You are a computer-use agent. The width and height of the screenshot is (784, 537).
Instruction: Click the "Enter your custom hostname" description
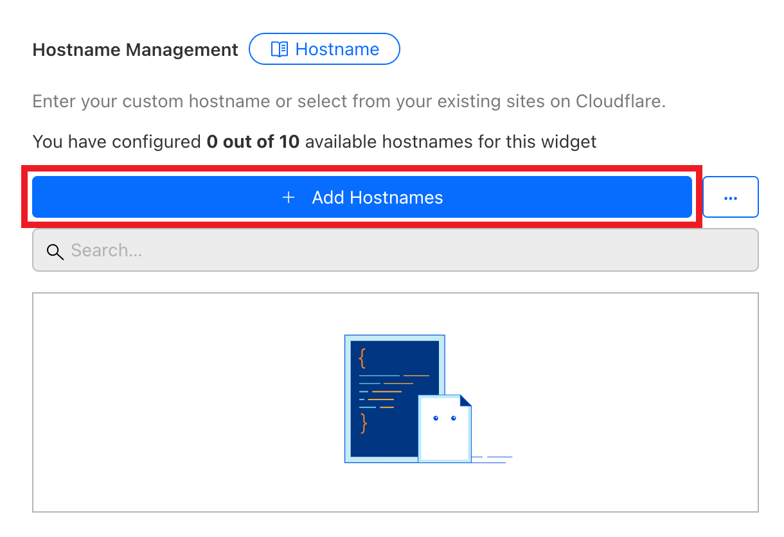349,101
